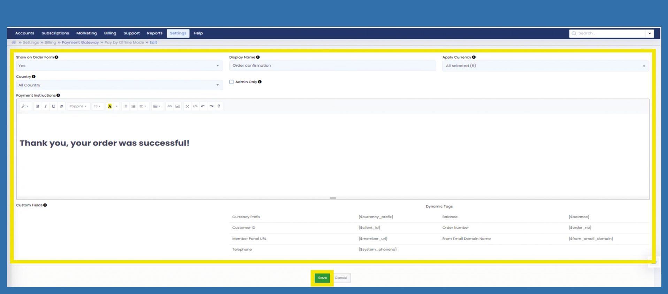Apply italic formatting in the editor
668x294 pixels.
[46, 106]
